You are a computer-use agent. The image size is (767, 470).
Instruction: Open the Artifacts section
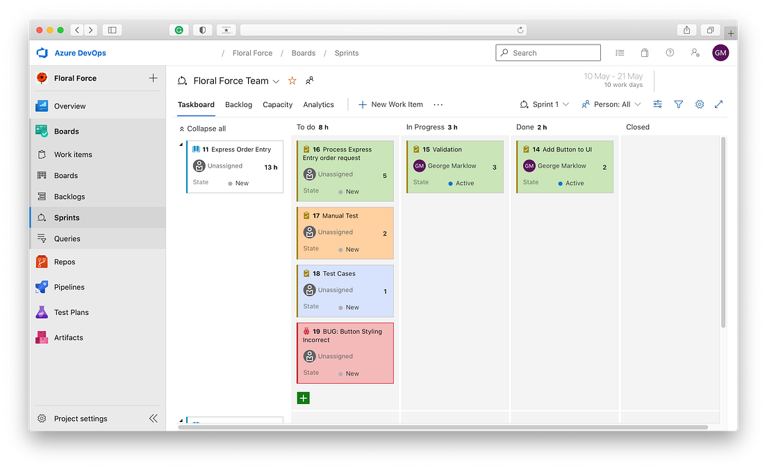tap(68, 337)
